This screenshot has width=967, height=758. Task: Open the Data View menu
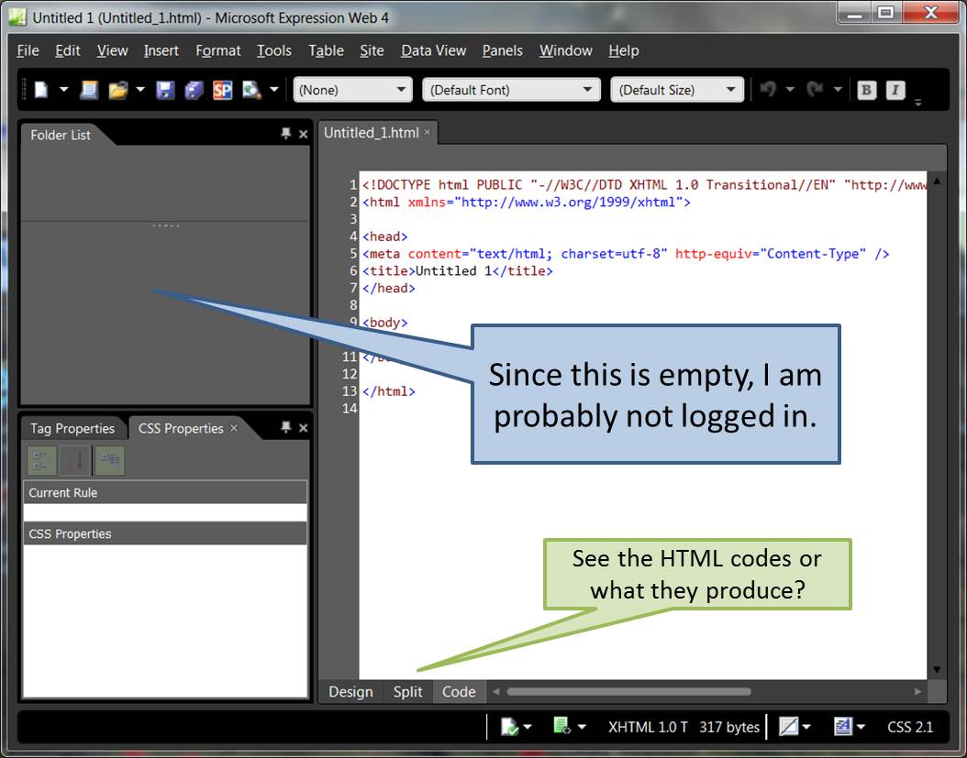point(434,50)
